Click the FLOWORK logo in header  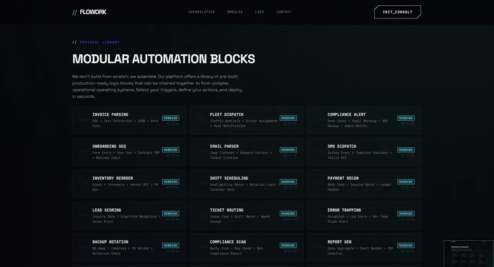pos(90,12)
